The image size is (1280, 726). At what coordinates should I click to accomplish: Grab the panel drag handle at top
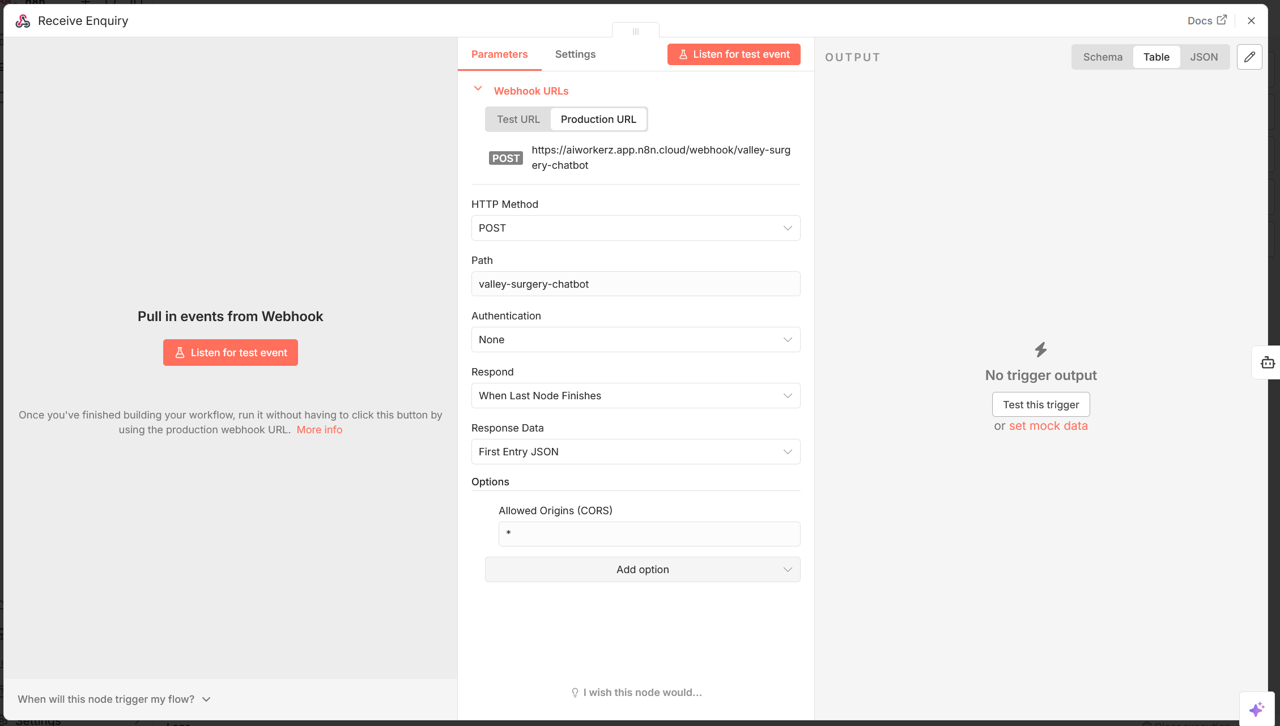tap(635, 31)
